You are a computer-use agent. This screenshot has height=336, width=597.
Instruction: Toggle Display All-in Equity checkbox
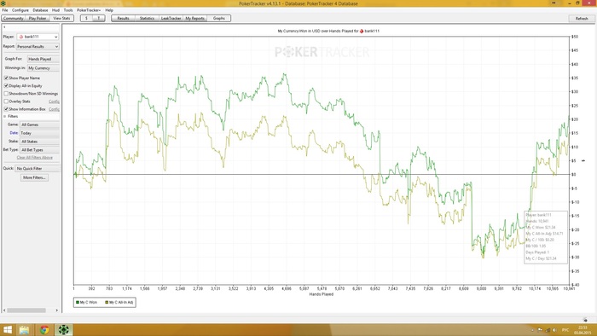point(6,86)
